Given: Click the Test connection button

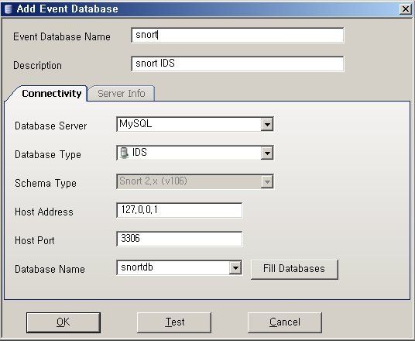Looking at the screenshot, I should point(174,322).
